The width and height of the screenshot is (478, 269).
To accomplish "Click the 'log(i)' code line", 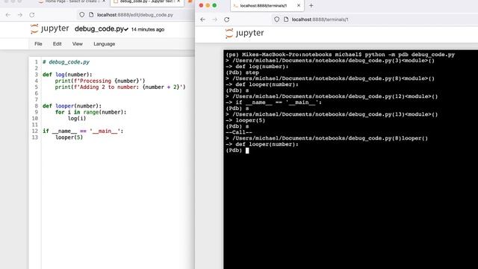I will pyautogui.click(x=77, y=118).
